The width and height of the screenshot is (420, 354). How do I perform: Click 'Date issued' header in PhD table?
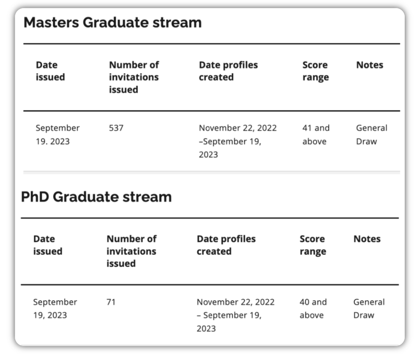48,245
